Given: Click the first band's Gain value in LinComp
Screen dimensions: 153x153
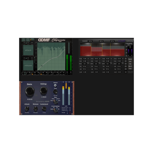Looking at the screenshot, I should (84, 61).
